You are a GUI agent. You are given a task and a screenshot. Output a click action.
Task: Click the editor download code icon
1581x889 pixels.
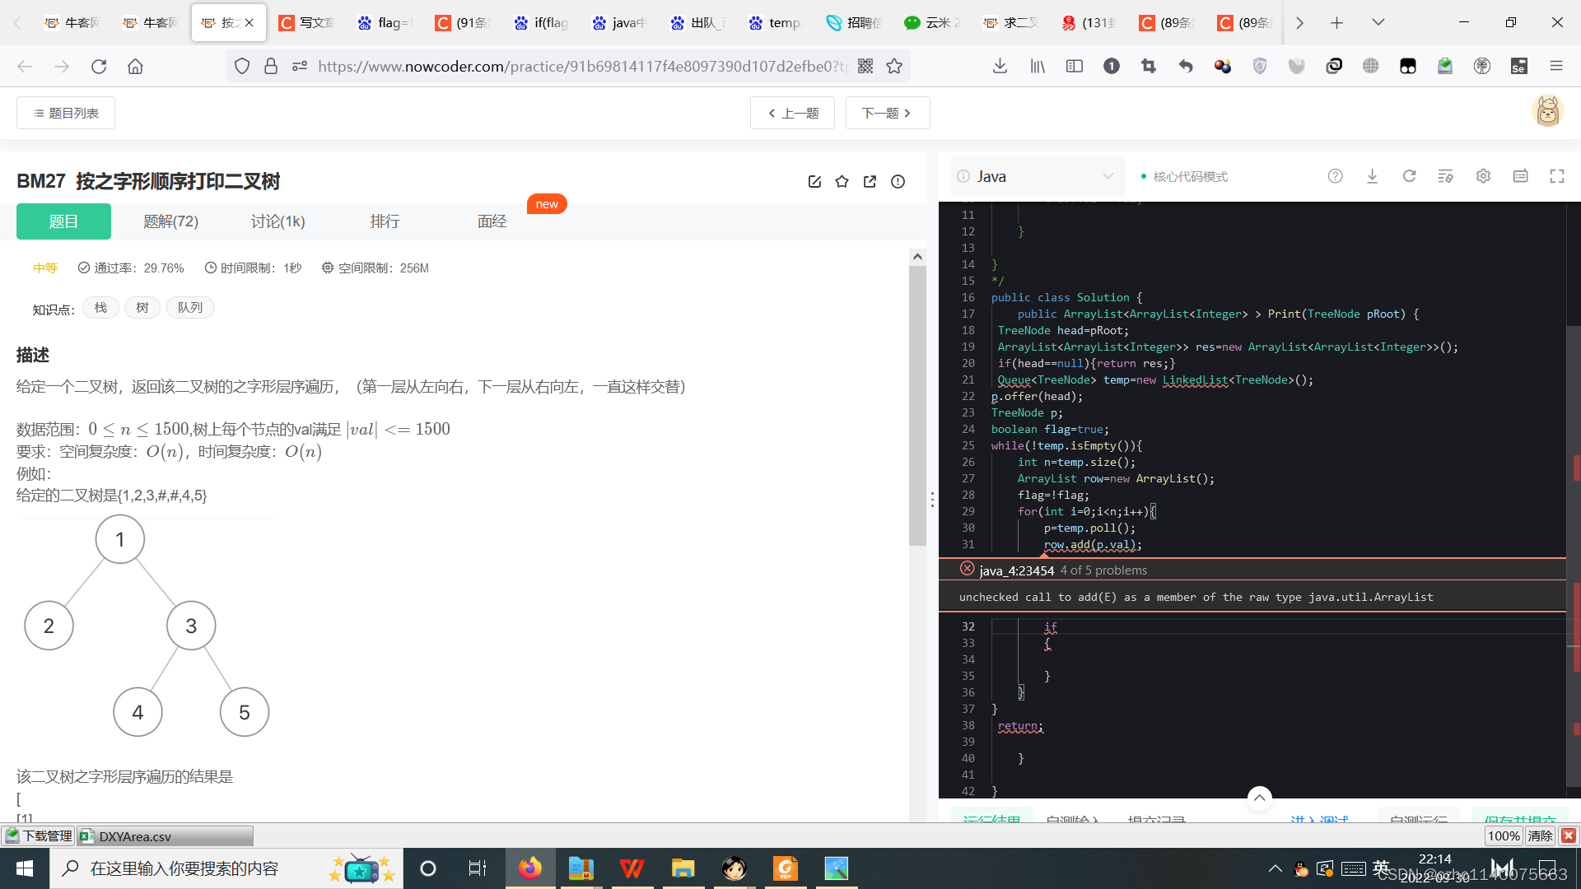coord(1372,176)
